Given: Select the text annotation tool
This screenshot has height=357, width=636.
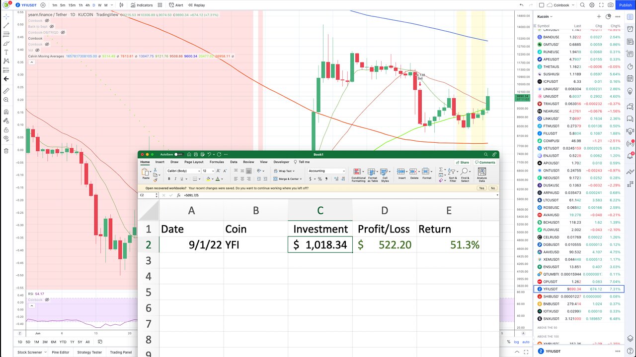Looking at the screenshot, I should tap(6, 52).
